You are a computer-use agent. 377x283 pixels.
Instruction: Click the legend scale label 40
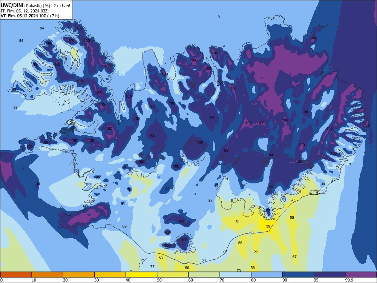(128, 280)
